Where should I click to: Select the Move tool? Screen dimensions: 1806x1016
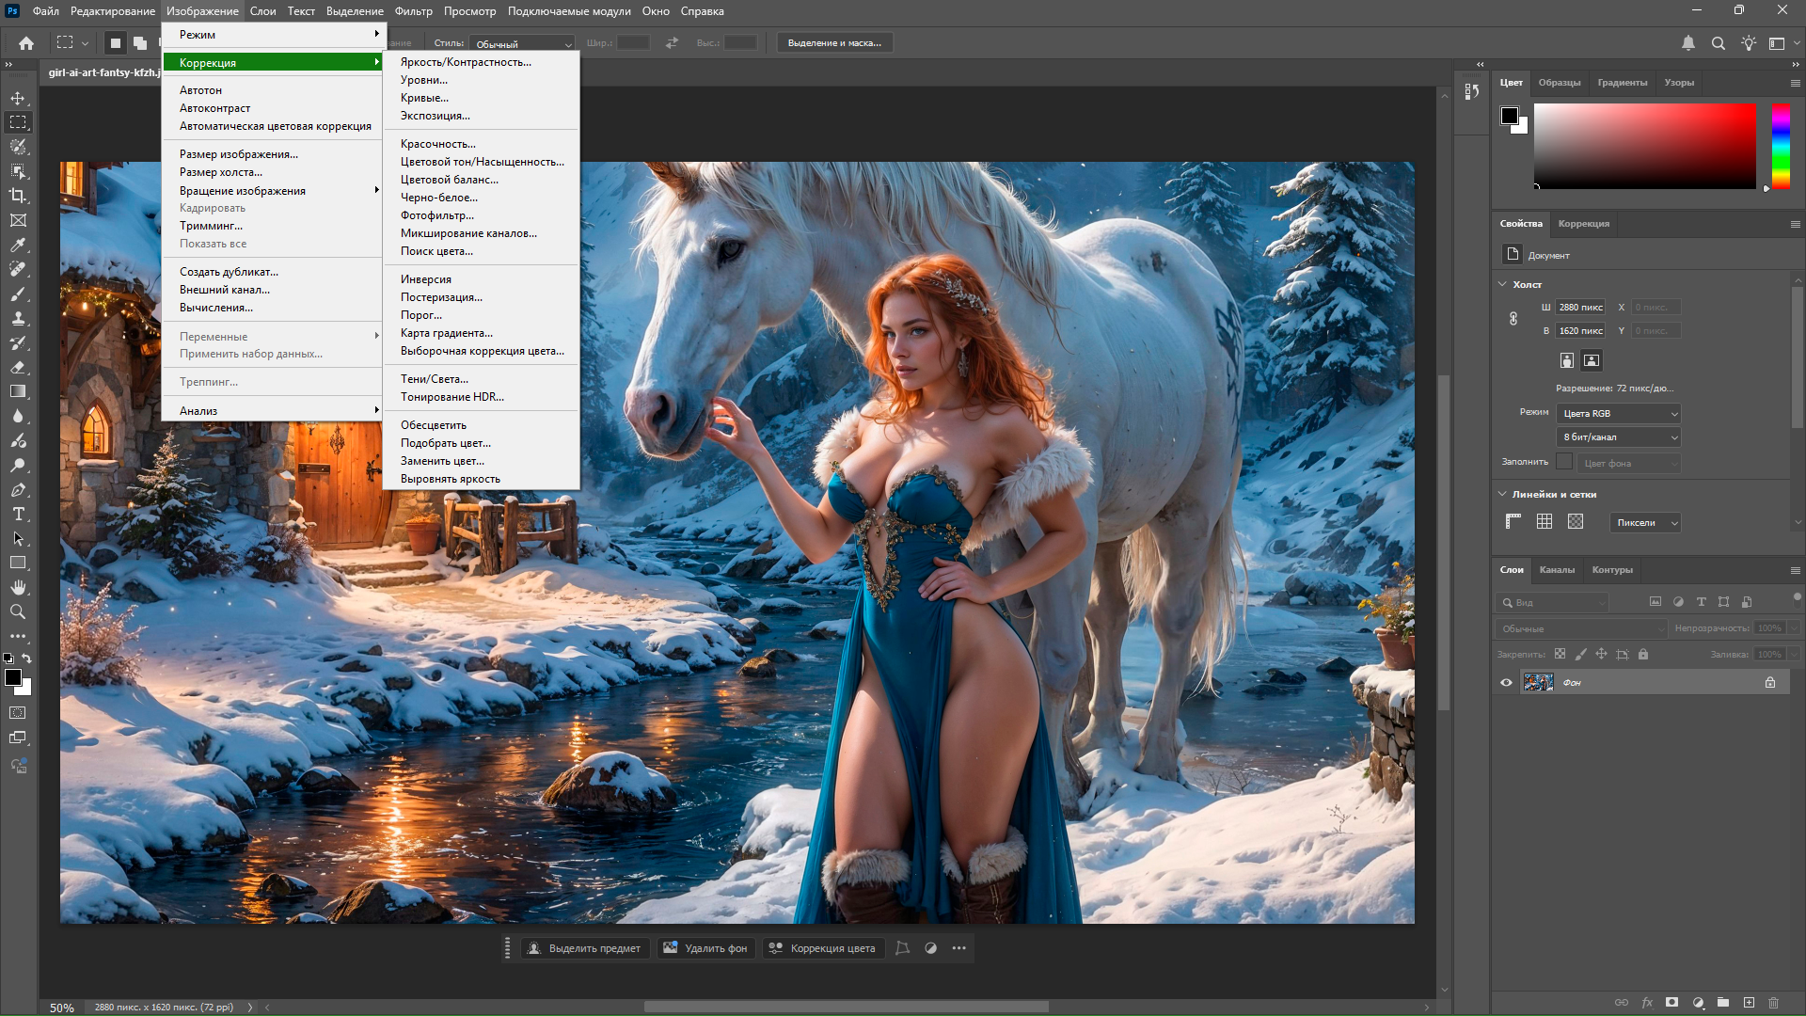point(18,98)
